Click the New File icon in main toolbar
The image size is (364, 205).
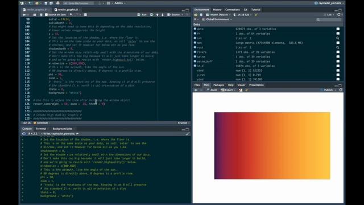tap(22, 3)
